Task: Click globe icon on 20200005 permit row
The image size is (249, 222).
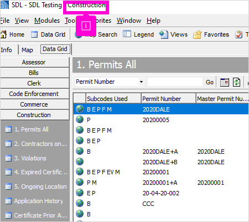Action: point(80,119)
